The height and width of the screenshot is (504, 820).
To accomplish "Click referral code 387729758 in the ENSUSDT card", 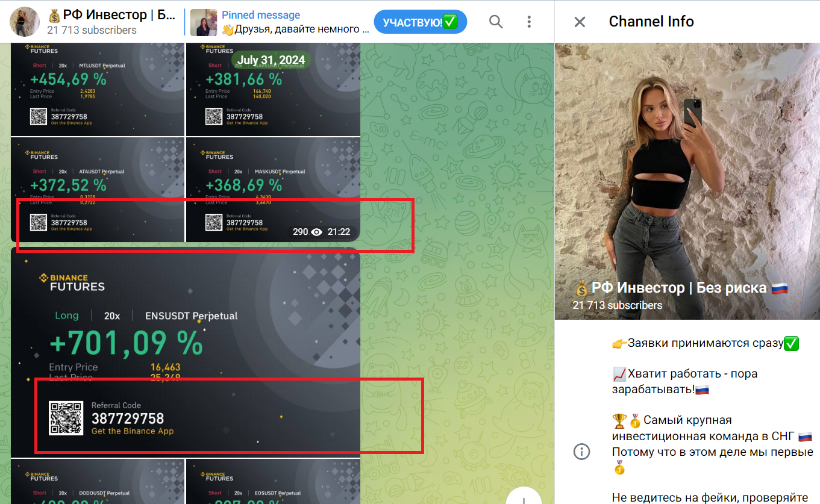I will (128, 418).
